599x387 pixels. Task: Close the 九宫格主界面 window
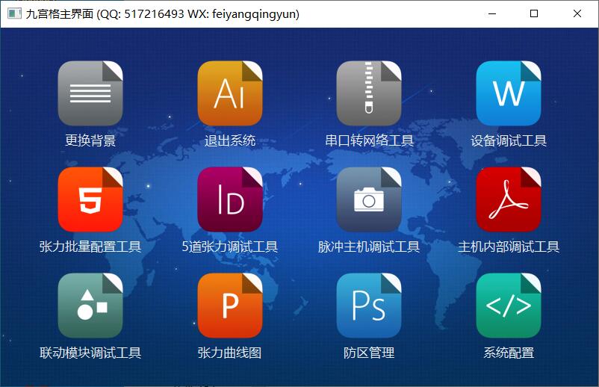pyautogui.click(x=577, y=13)
